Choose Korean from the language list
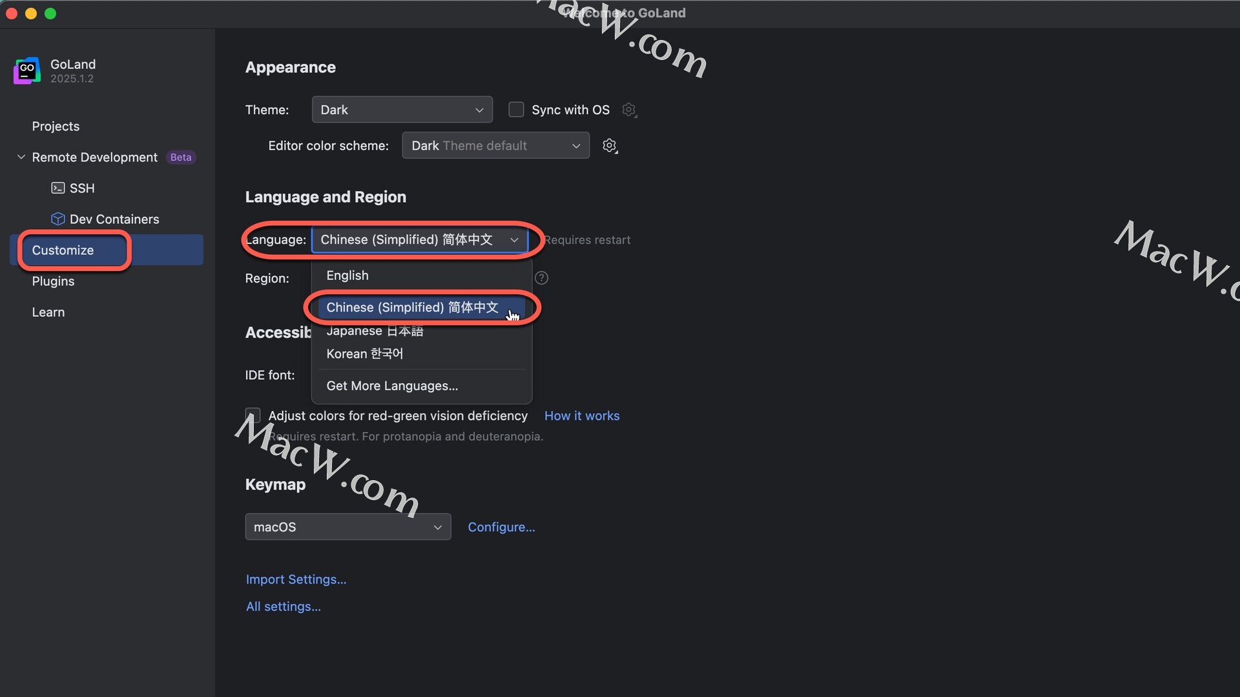This screenshot has width=1240, height=697. (421, 354)
